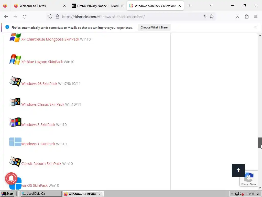Click the reCAPTCHA Privacy link
The height and width of the screenshot is (197, 262).
tap(245, 184)
